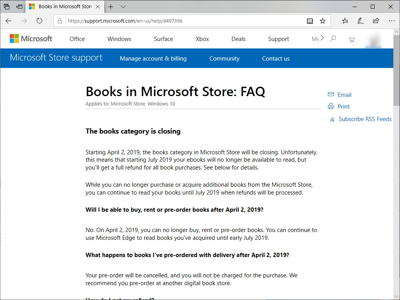The height and width of the screenshot is (300, 400).
Task: Refresh the current page
Action: [39, 21]
